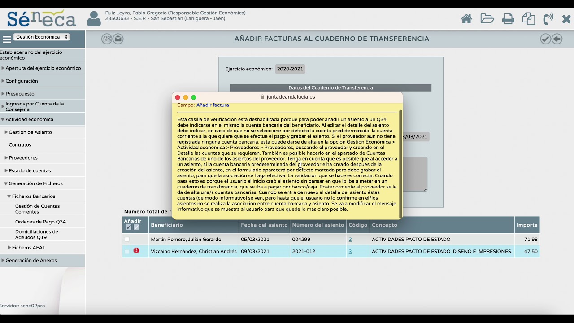
Task: Open asiento code link 2
Action: (350, 240)
